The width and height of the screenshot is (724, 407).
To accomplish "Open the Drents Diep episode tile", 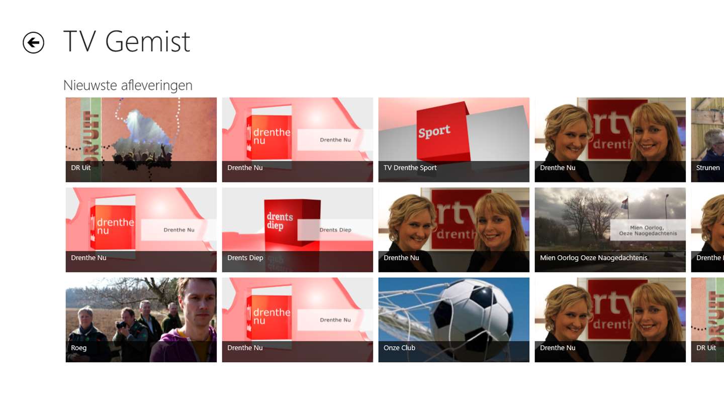I will [298, 230].
